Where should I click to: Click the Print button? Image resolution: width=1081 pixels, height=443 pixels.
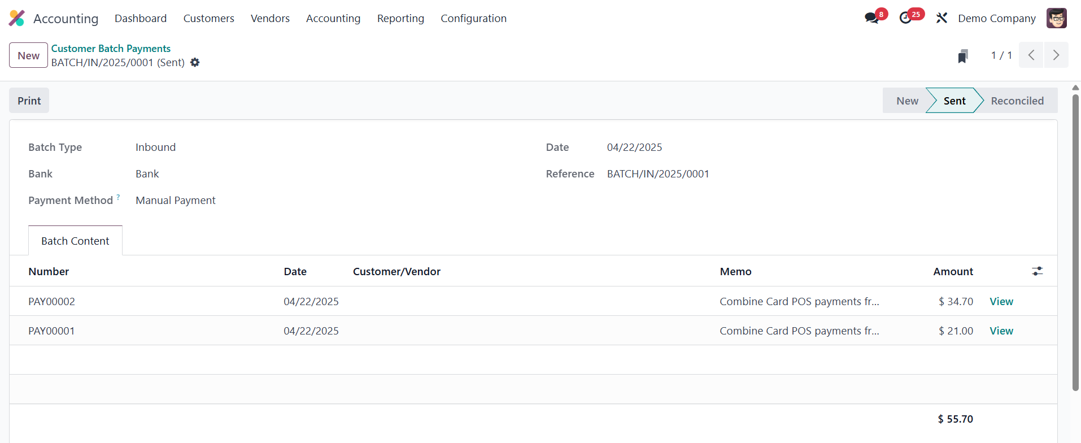coord(29,101)
